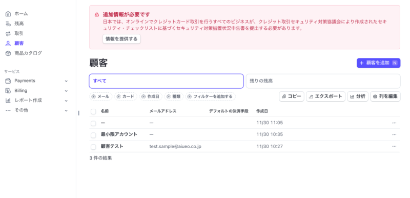
Task: Tick the checkbox for the unnamed customer row
Action: 93,124
